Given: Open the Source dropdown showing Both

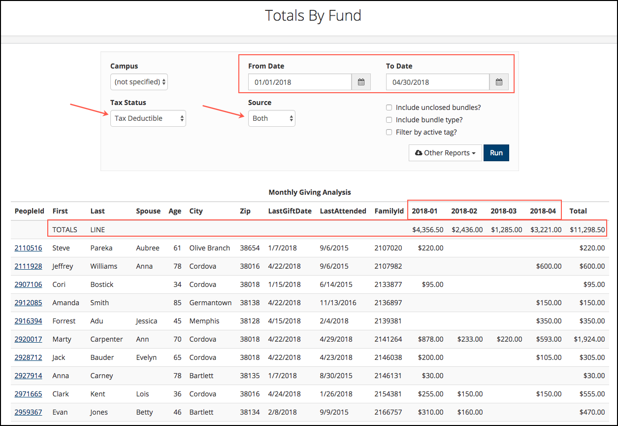Looking at the screenshot, I should pos(272,118).
